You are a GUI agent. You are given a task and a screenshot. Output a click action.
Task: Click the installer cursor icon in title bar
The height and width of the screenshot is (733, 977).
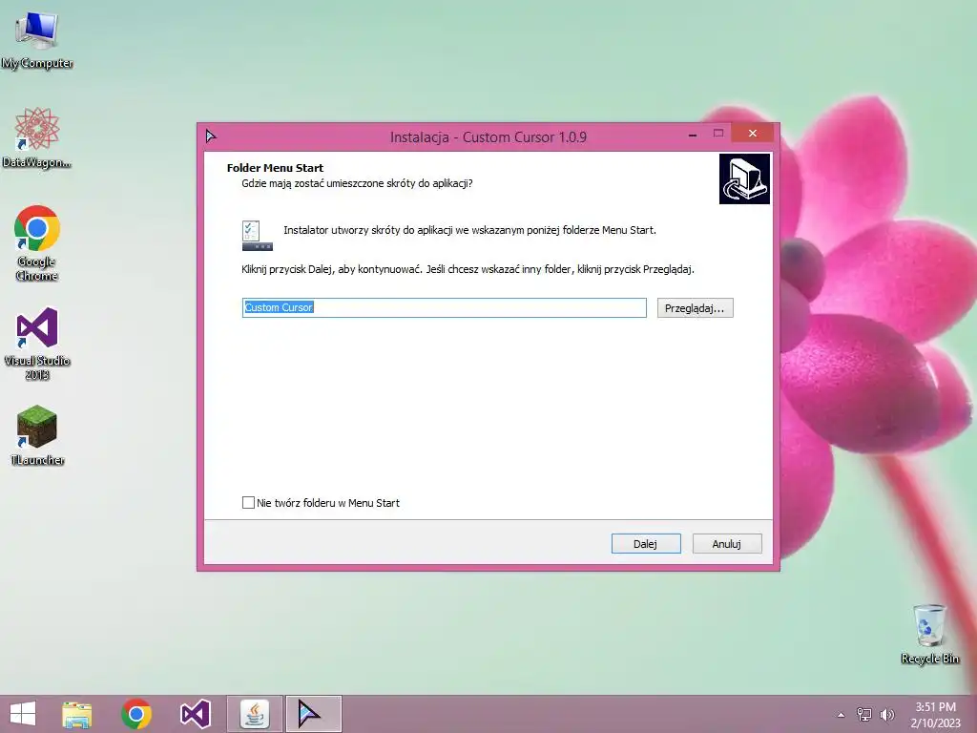click(211, 136)
